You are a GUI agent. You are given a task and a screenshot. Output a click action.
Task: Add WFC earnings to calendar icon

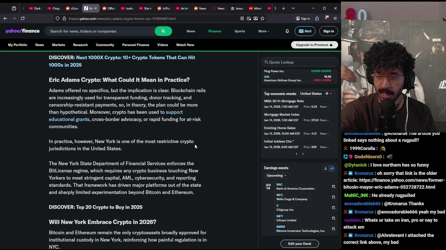333,197
